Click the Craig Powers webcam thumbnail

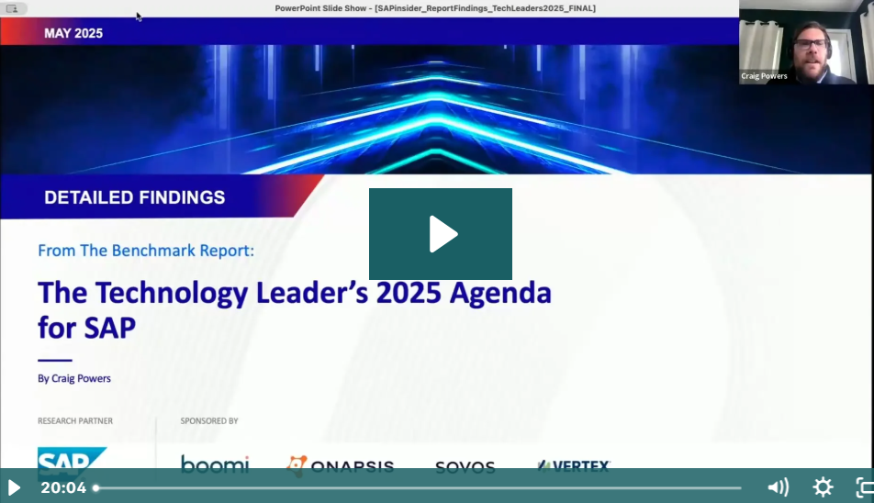806,42
